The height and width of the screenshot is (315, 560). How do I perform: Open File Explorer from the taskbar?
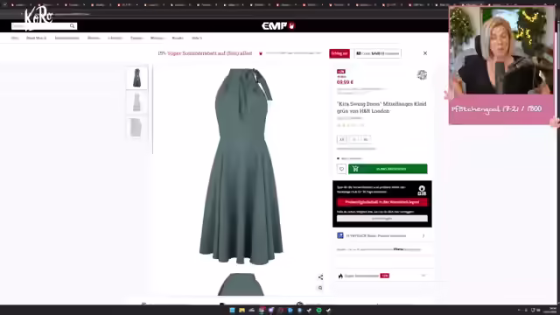tap(241, 311)
